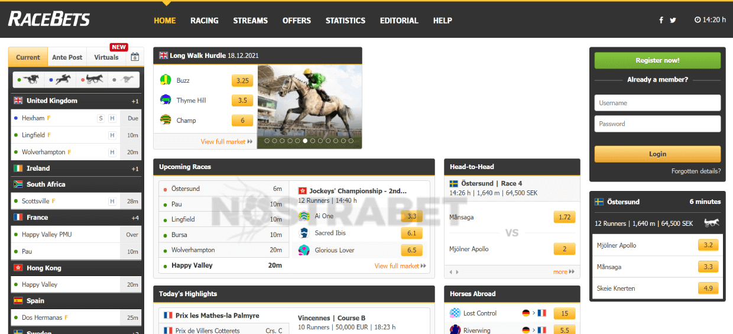The height and width of the screenshot is (334, 733).
Task: Go to previous Head-to-Head matchup arrow
Action: [452, 272]
